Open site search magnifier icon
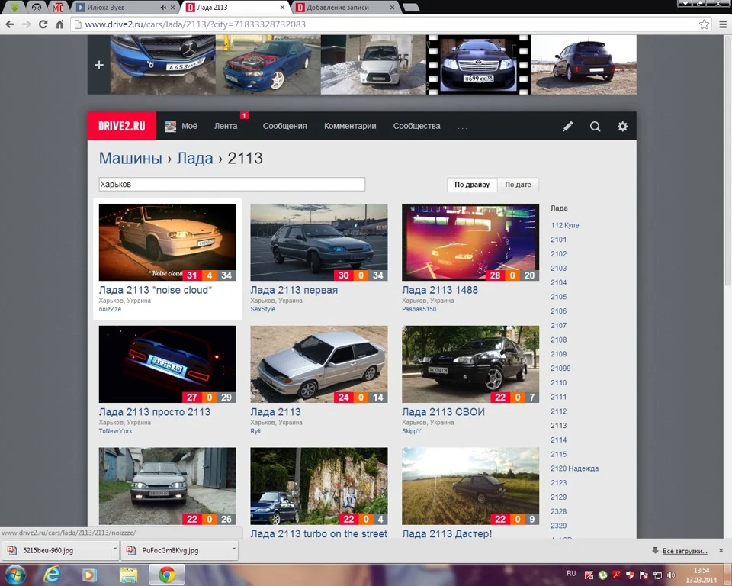The height and width of the screenshot is (586, 732). coord(596,126)
